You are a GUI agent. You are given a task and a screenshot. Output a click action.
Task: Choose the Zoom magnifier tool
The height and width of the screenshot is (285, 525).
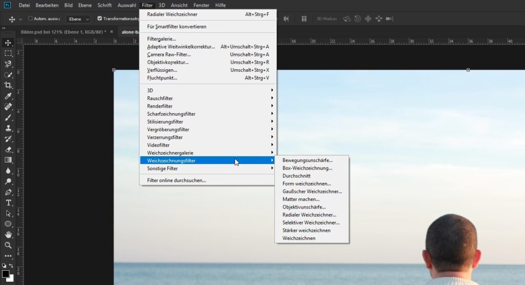coord(8,245)
